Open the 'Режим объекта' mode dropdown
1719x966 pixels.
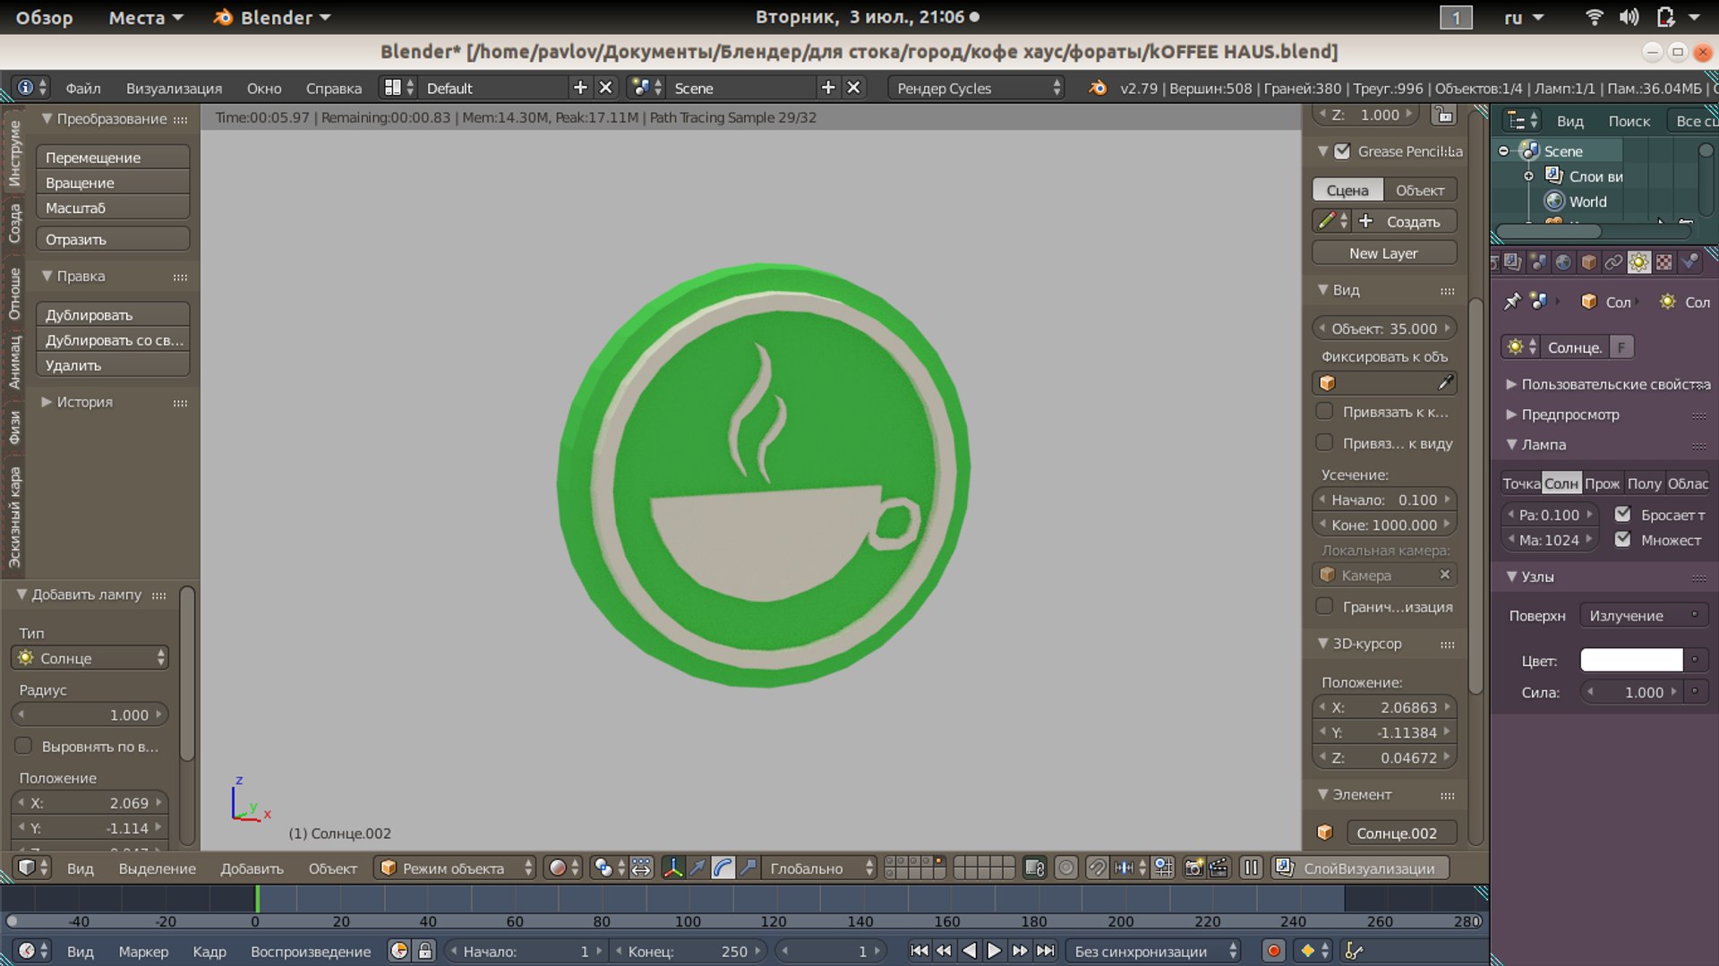[x=455, y=868]
